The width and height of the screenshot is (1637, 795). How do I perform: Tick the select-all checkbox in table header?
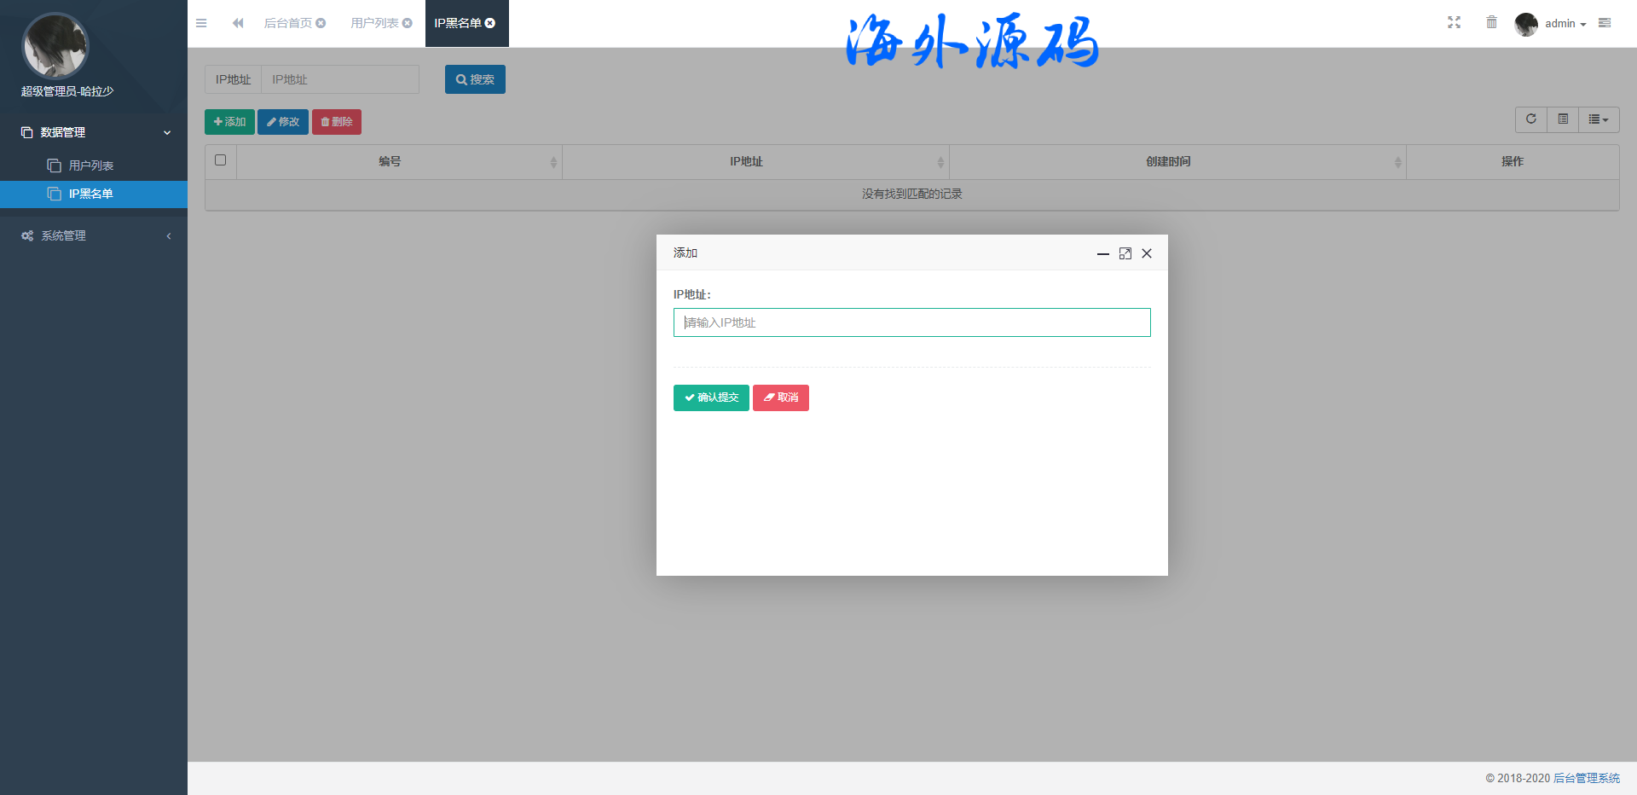tap(221, 160)
